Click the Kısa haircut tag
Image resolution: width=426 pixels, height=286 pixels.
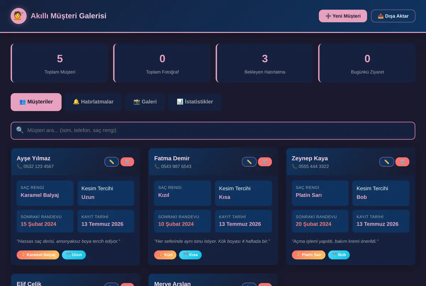point(190,255)
